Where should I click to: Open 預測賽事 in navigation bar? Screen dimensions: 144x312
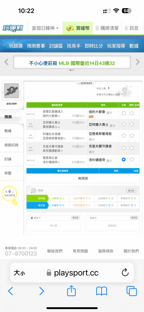coord(36,46)
